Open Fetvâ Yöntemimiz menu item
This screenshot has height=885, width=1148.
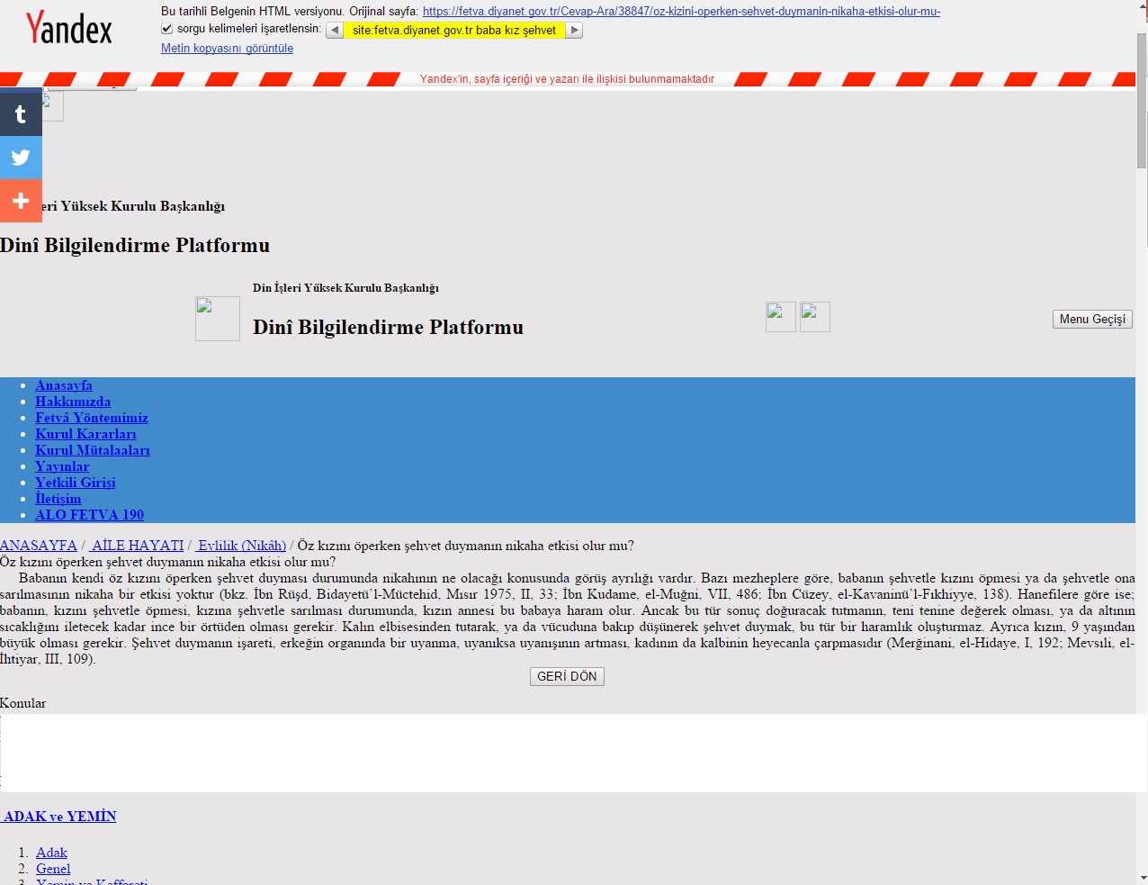(x=92, y=418)
